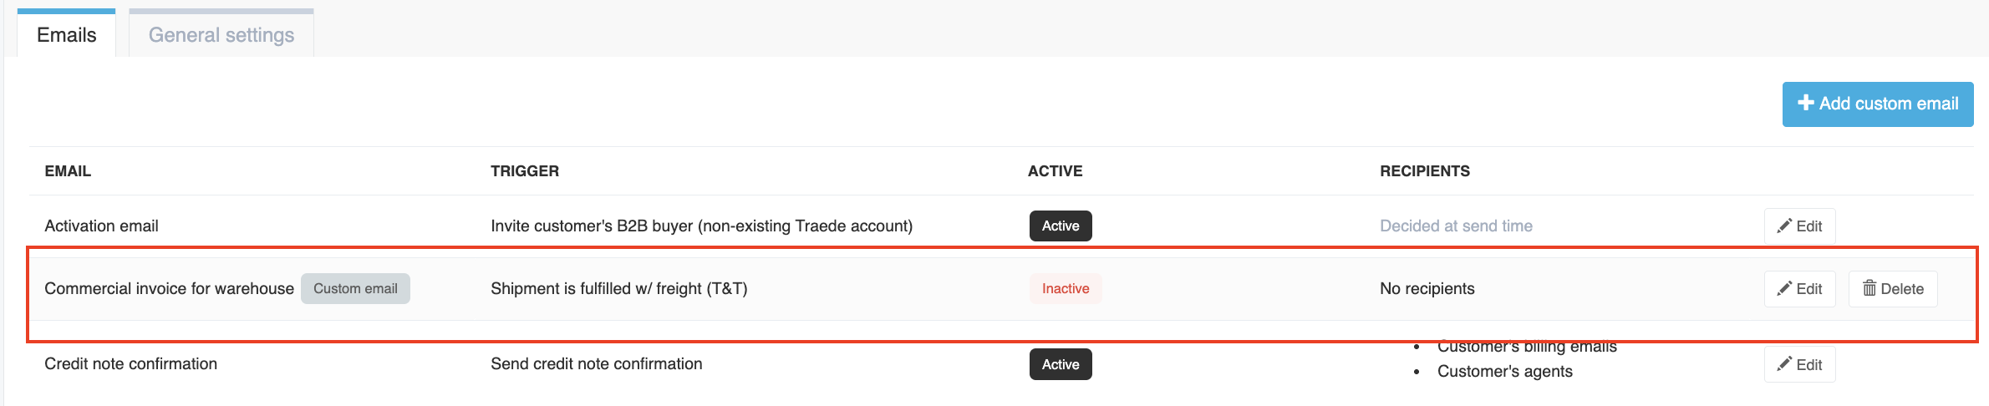Click the pencil icon for Activation email
The height and width of the screenshot is (406, 1989).
[1783, 226]
